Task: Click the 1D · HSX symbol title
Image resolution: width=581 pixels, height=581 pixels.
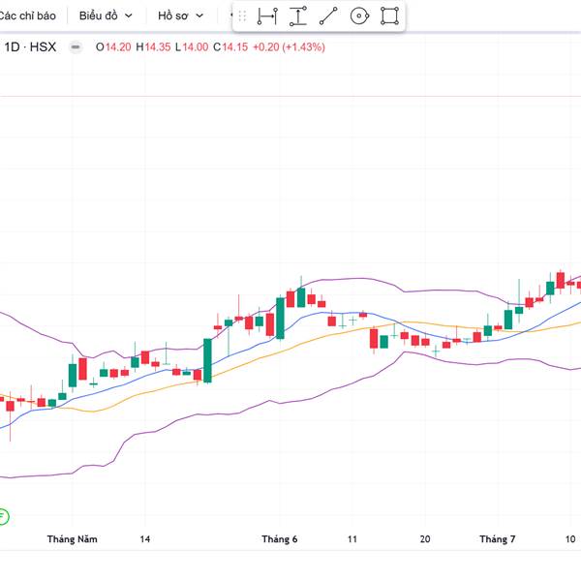Action: point(30,47)
